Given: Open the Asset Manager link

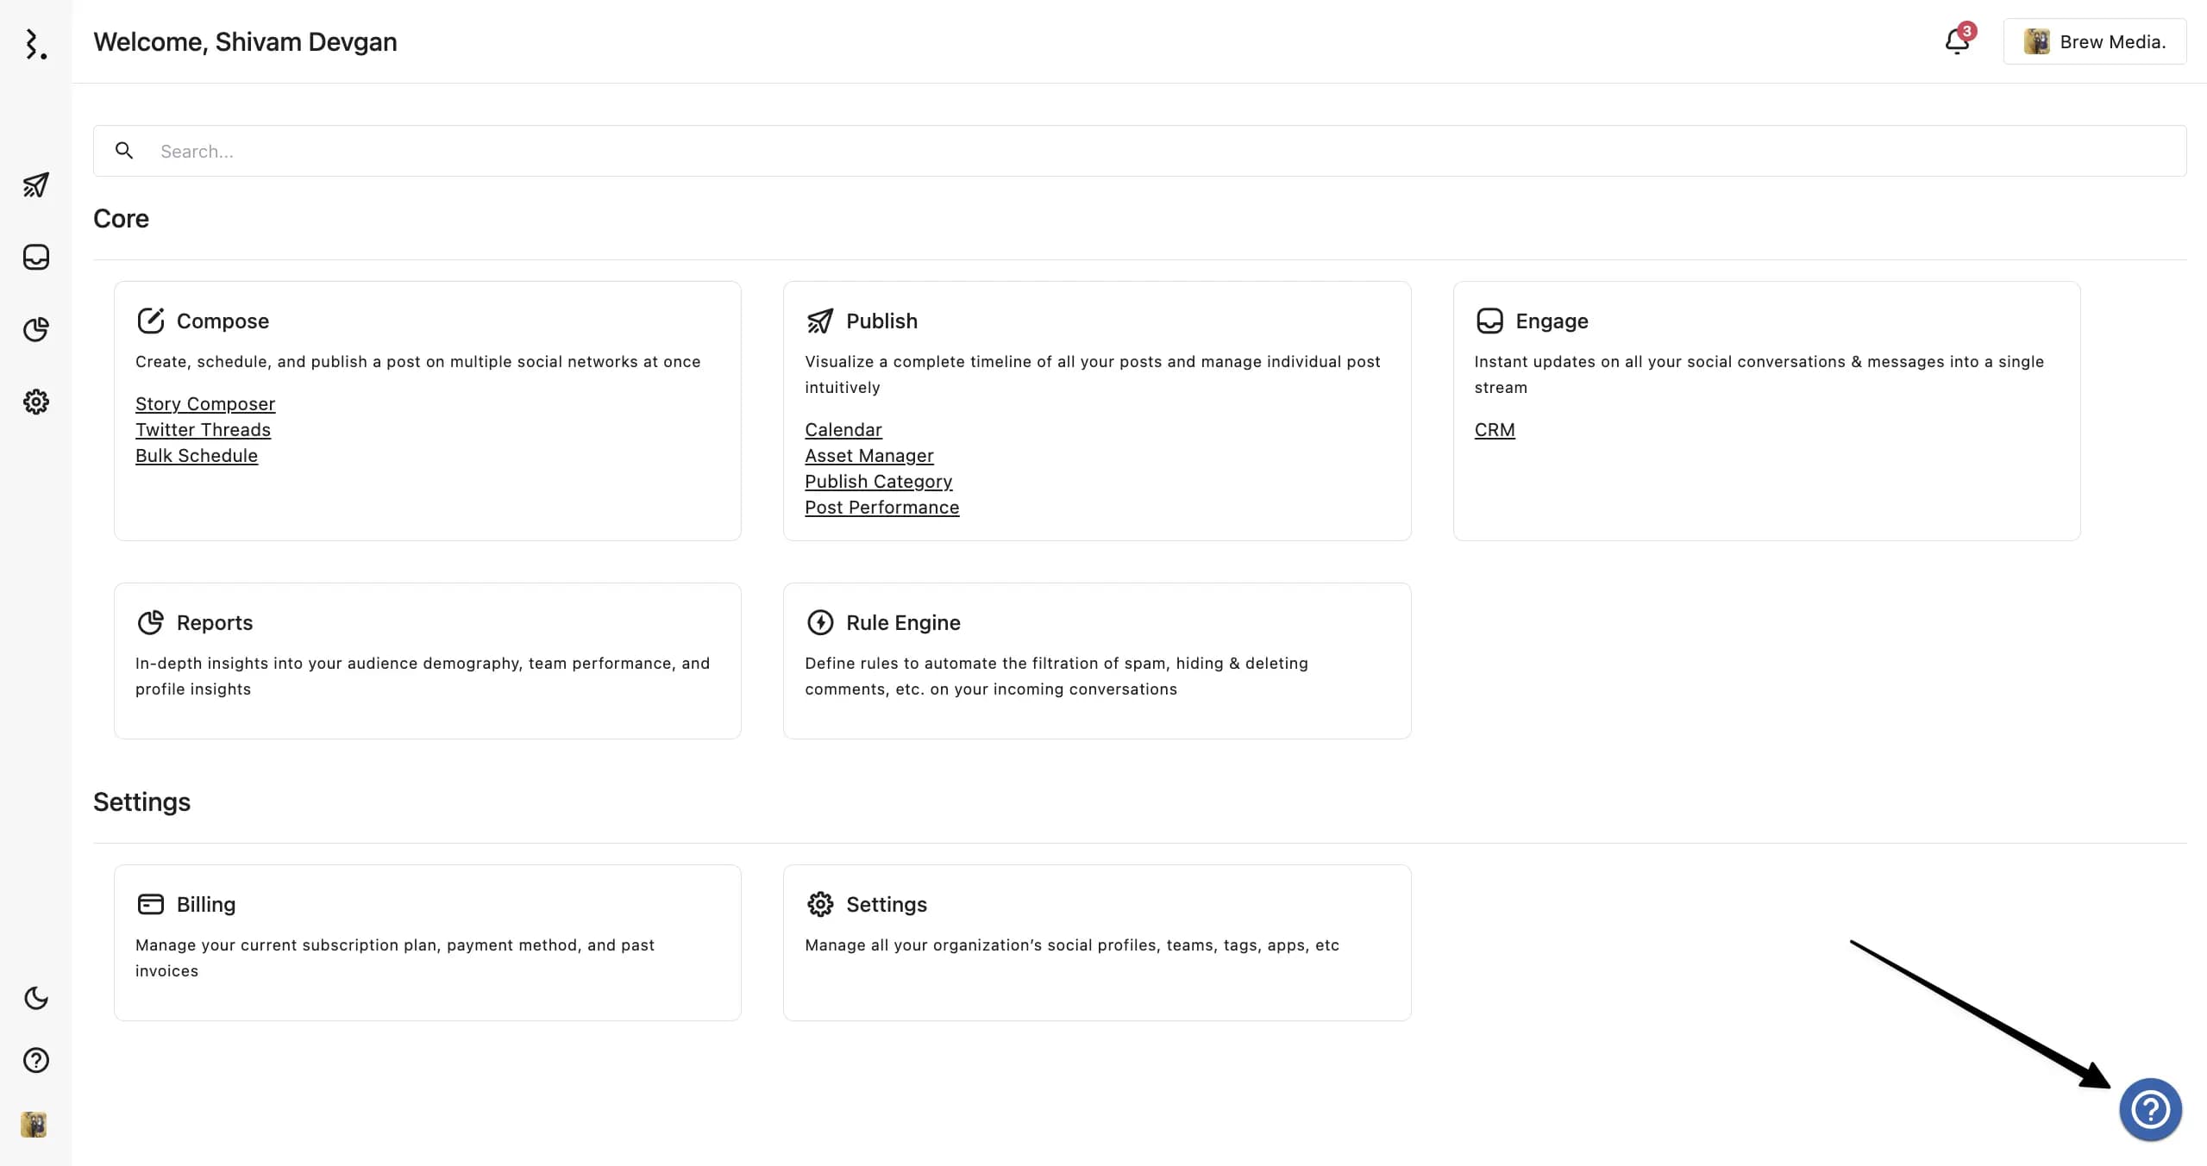Looking at the screenshot, I should (868, 455).
